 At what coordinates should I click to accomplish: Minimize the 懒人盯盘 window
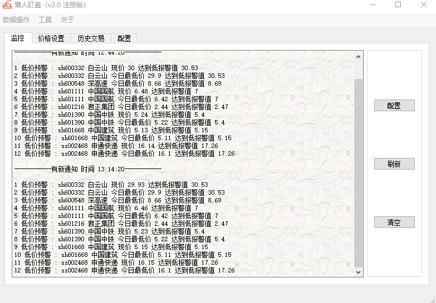(373, 4)
